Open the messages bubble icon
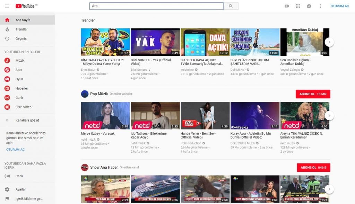Viewport: 355px width, 204px height. [309, 6]
